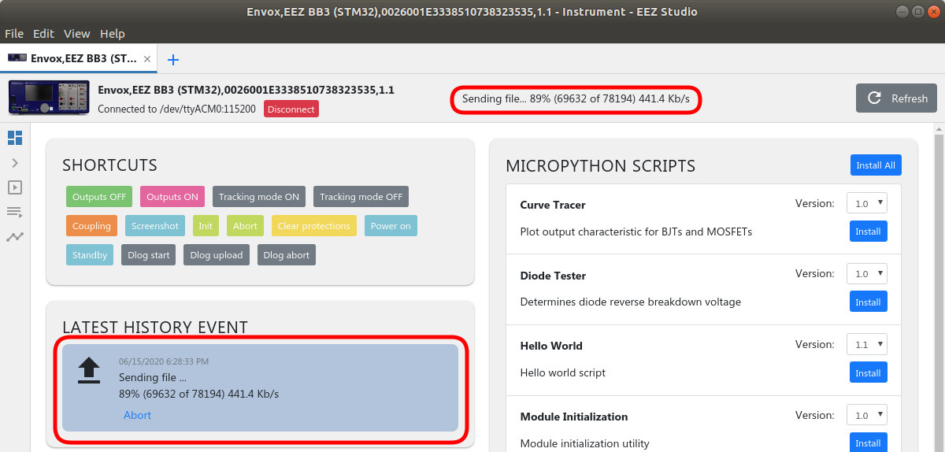This screenshot has width=945, height=452.
Task: Run the Outputs ON shortcut
Action: pos(172,197)
